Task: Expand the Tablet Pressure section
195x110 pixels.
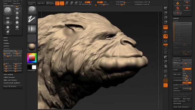Action: tap(9, 77)
